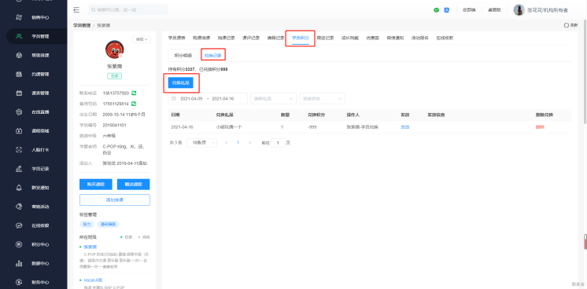Click the 学员记录 pen icon
587x289 pixels.
point(19,169)
